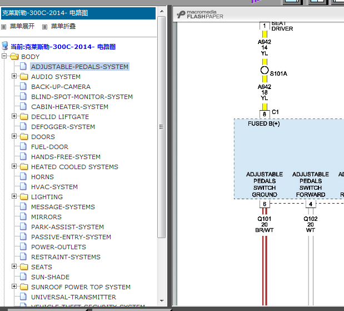Click the DEFOGGER-SYSTEM document icon
The width and height of the screenshot is (344, 311).
coord(23,126)
